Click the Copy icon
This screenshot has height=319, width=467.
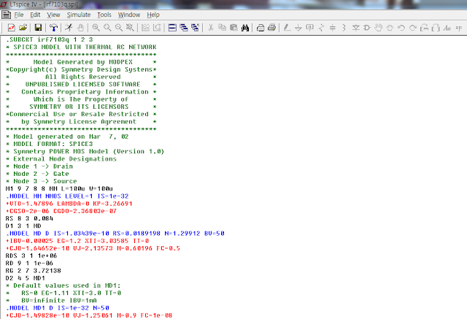pyautogui.click(x=222, y=28)
